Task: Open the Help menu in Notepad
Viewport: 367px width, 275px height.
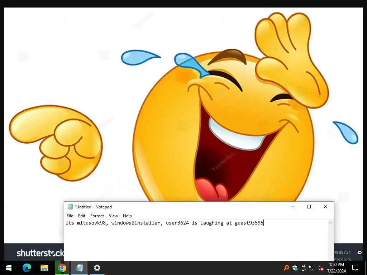Action: 127,216
